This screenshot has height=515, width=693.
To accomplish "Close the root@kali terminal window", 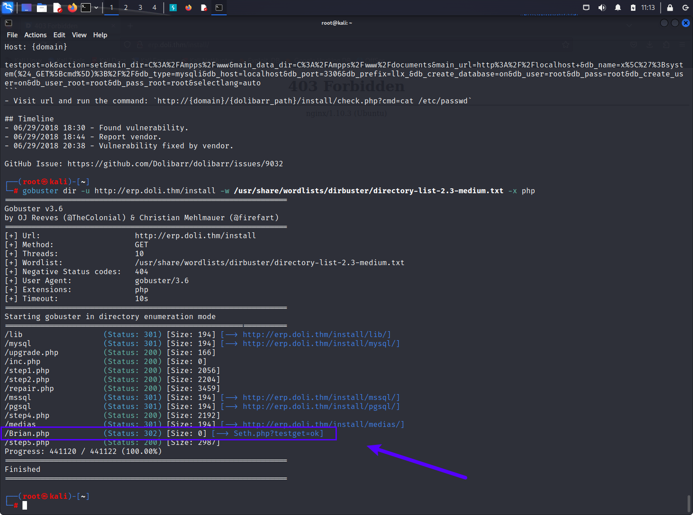I will [x=686, y=23].
